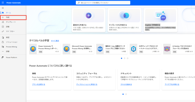Viewport: 195px width, 102px height.
Task: Open Power Platform from the sidebar
Action: point(12,57)
